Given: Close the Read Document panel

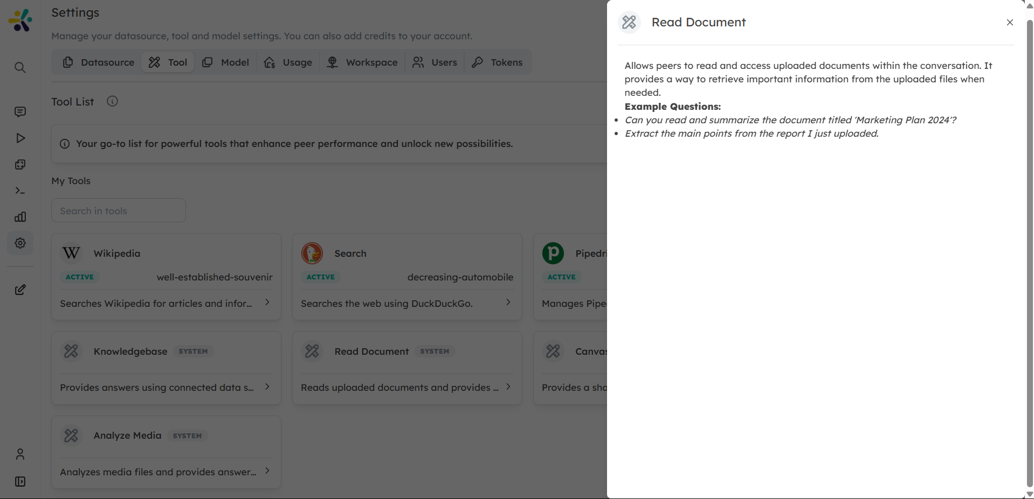Looking at the screenshot, I should point(1010,23).
